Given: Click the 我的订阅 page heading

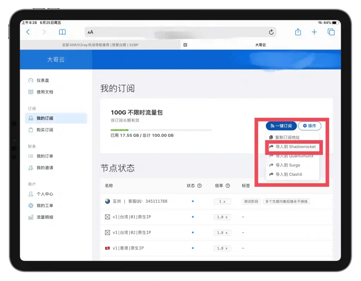Looking at the screenshot, I should click(117, 89).
